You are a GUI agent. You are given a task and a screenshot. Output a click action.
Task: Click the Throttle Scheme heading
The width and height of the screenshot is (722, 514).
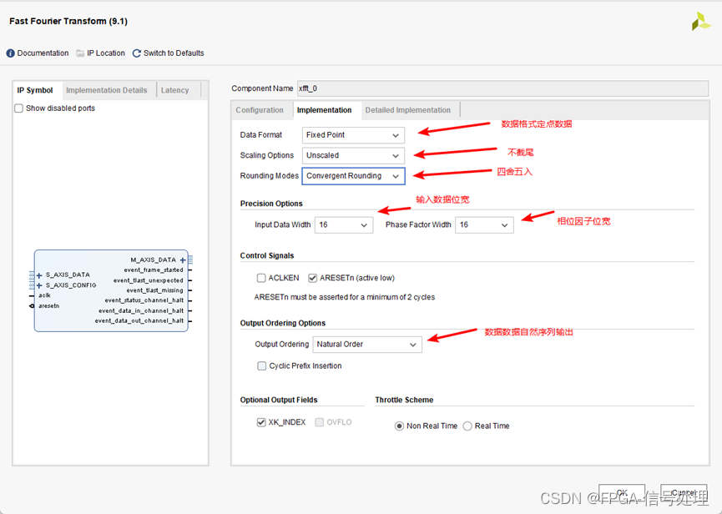pos(404,400)
